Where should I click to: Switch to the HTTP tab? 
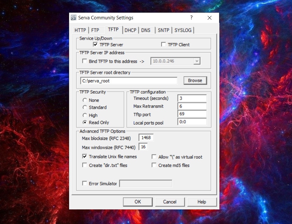point(80,30)
